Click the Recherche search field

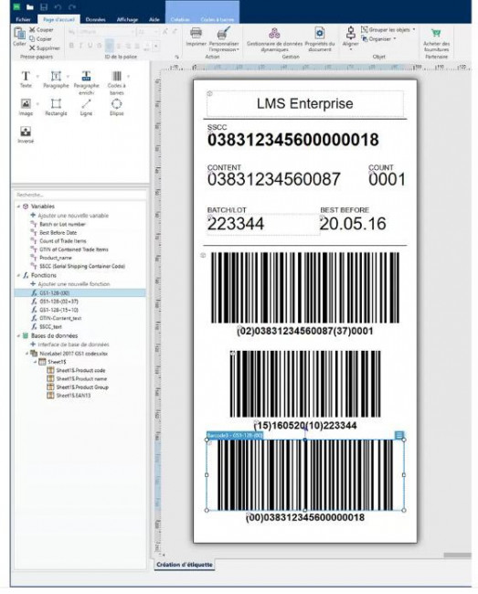click(80, 195)
